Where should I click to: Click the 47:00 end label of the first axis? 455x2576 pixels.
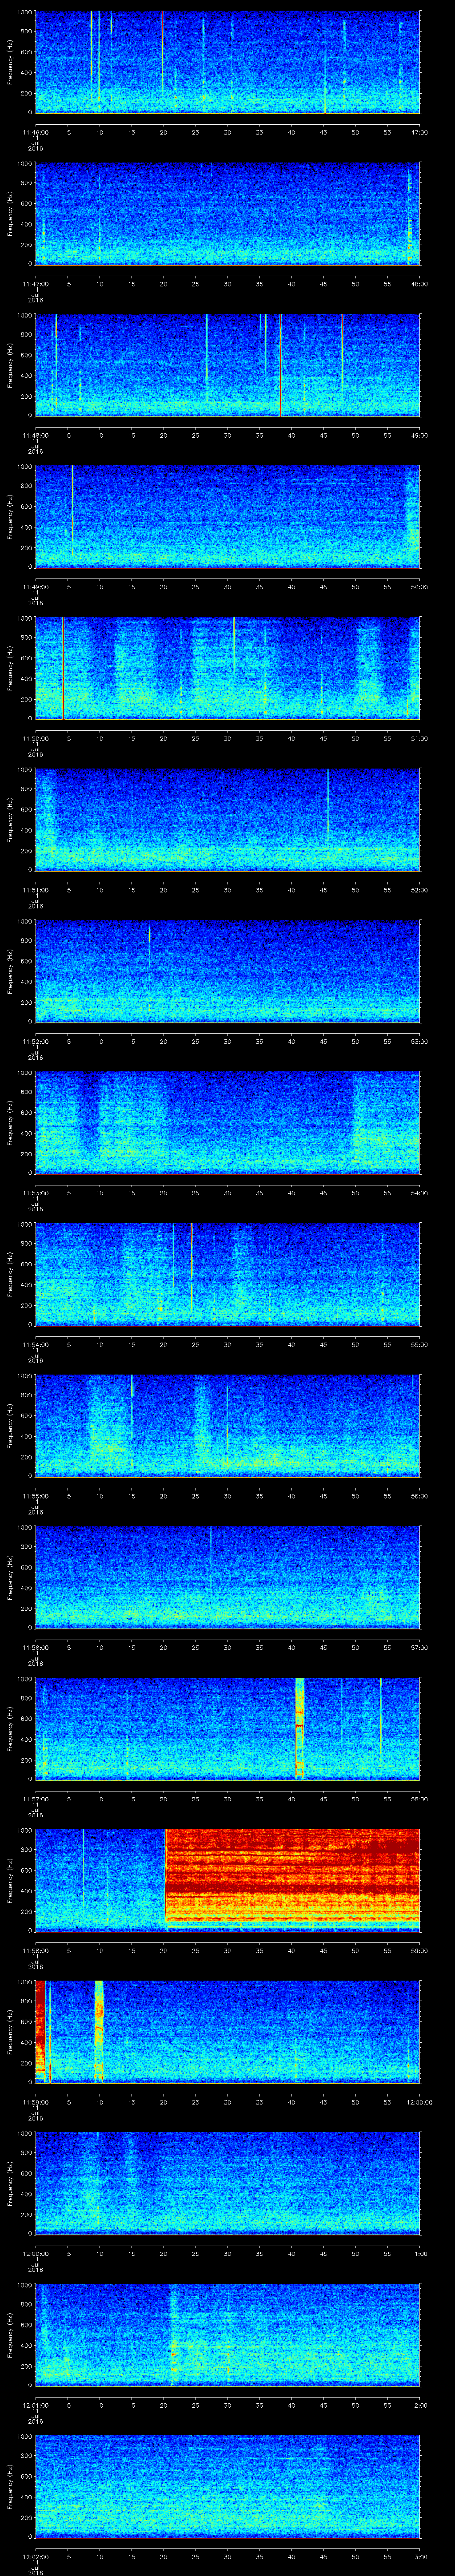[419, 132]
